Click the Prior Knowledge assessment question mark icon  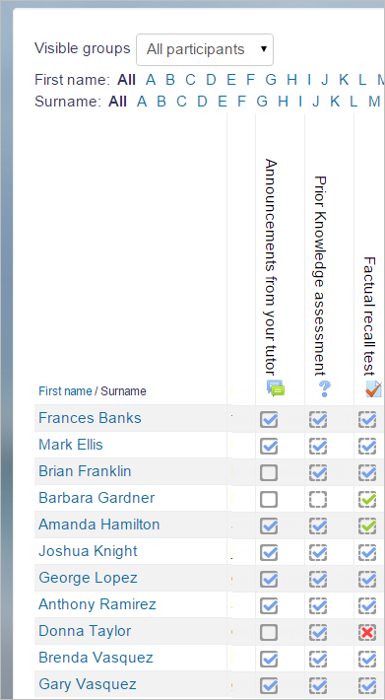[x=325, y=388]
